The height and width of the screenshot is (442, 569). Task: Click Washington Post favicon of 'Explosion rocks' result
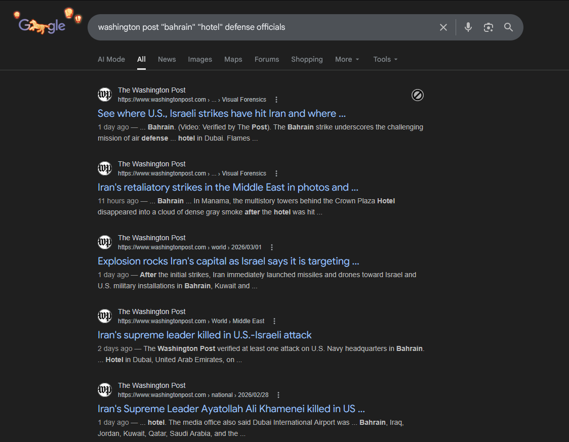[x=104, y=242]
